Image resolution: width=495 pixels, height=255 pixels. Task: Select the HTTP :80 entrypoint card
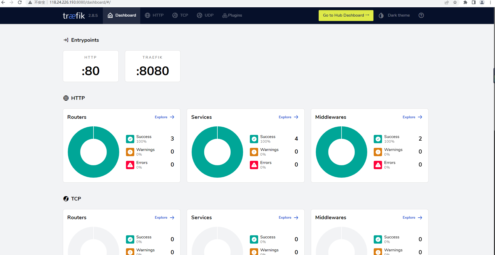pos(91,66)
